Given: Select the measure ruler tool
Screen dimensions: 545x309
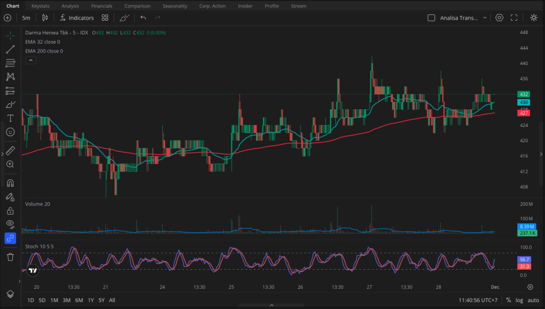Looking at the screenshot, I should 10,151.
